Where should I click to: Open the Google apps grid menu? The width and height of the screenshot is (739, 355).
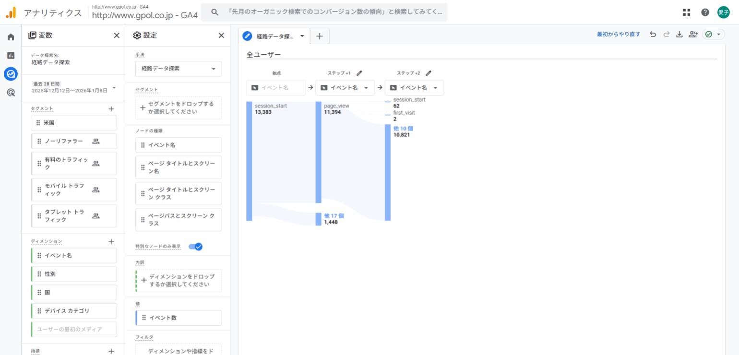coord(686,12)
